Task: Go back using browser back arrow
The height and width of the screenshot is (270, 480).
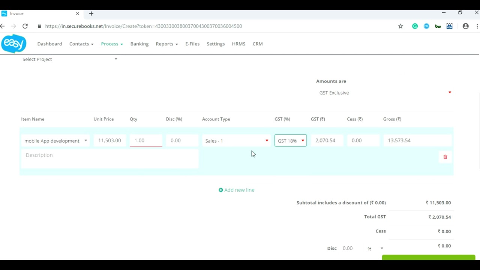Action: pos(3,26)
